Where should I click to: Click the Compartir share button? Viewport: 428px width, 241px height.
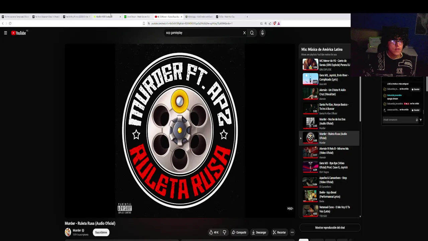239,232
